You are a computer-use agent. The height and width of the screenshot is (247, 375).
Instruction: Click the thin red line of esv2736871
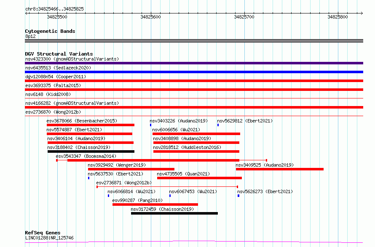point(167,187)
